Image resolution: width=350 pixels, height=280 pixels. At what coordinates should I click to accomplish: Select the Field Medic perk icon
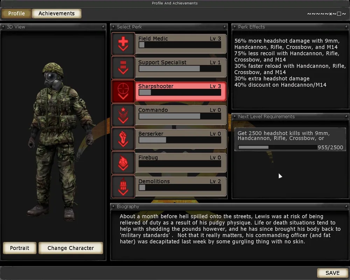pos(123,44)
